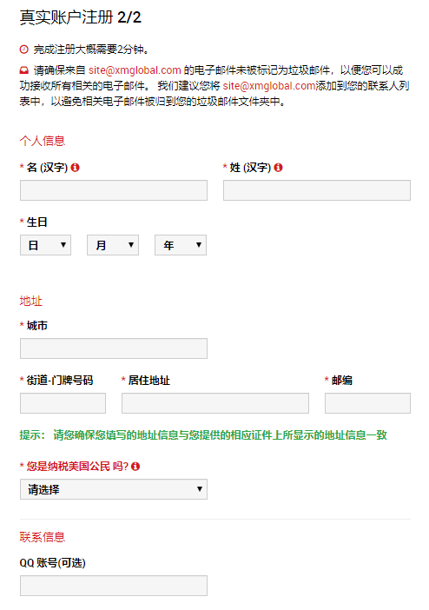This screenshot has height=610, width=429.
Task: Open the 年 birthday dropdown
Action: click(x=181, y=245)
